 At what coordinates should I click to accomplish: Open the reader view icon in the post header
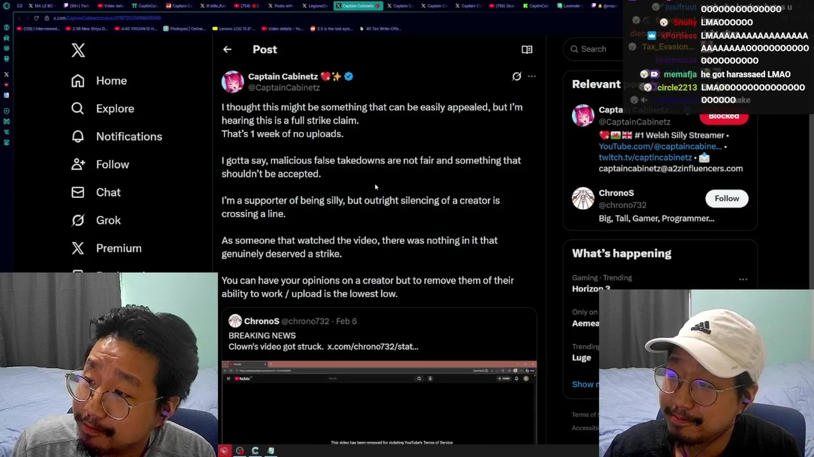pyautogui.click(x=527, y=50)
